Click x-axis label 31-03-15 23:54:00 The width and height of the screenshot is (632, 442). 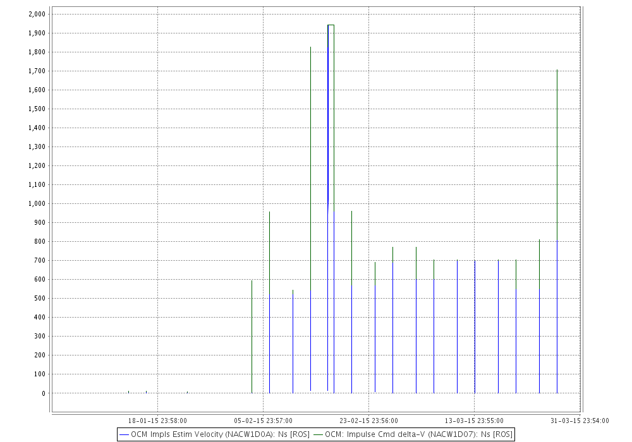(580, 421)
